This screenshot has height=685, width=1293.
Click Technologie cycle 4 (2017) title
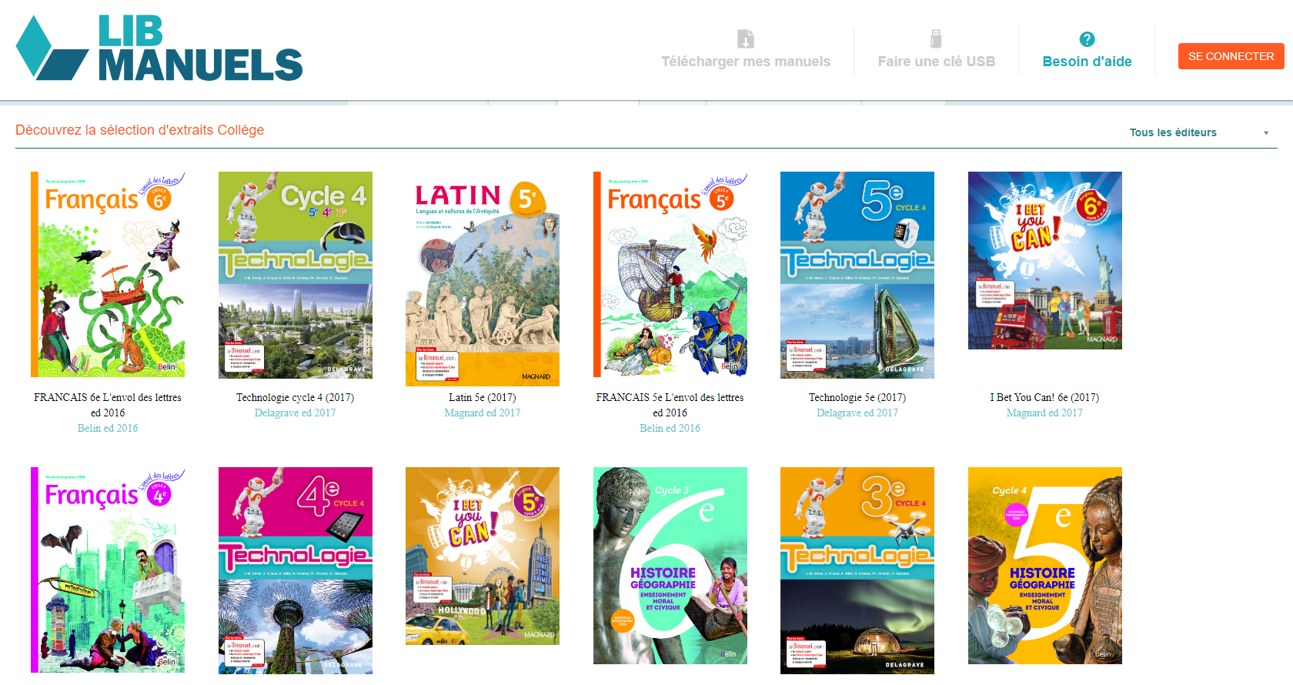coord(296,397)
